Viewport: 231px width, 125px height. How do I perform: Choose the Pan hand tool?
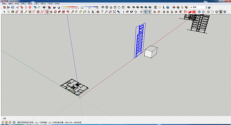pos(102,12)
